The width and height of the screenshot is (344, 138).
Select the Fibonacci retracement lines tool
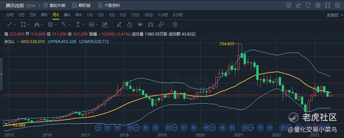(50, 24)
